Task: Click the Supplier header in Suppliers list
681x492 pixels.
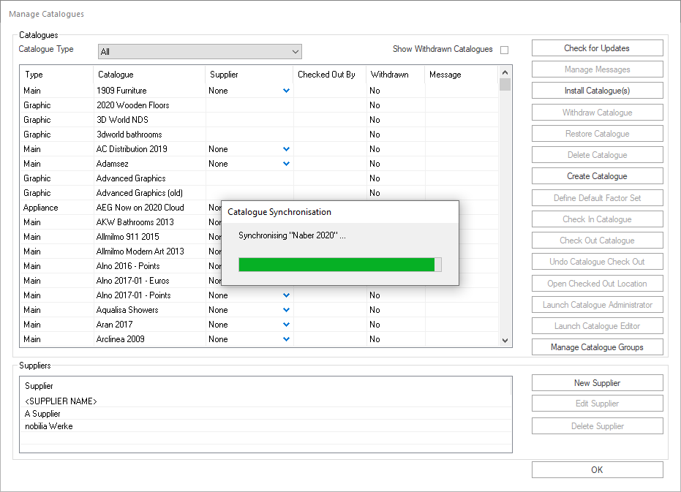Action: pyautogui.click(x=266, y=386)
